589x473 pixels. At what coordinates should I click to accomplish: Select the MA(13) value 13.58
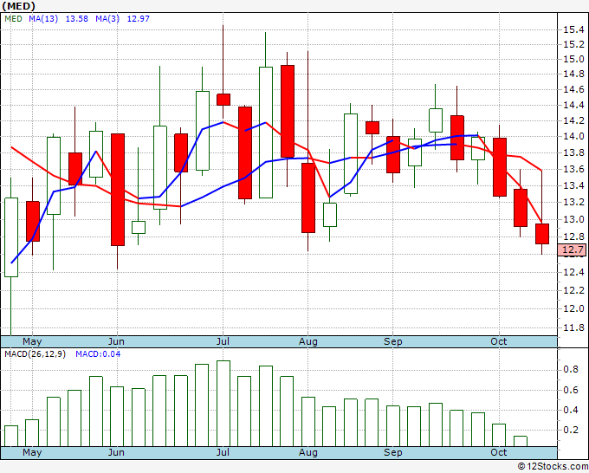click(76, 18)
